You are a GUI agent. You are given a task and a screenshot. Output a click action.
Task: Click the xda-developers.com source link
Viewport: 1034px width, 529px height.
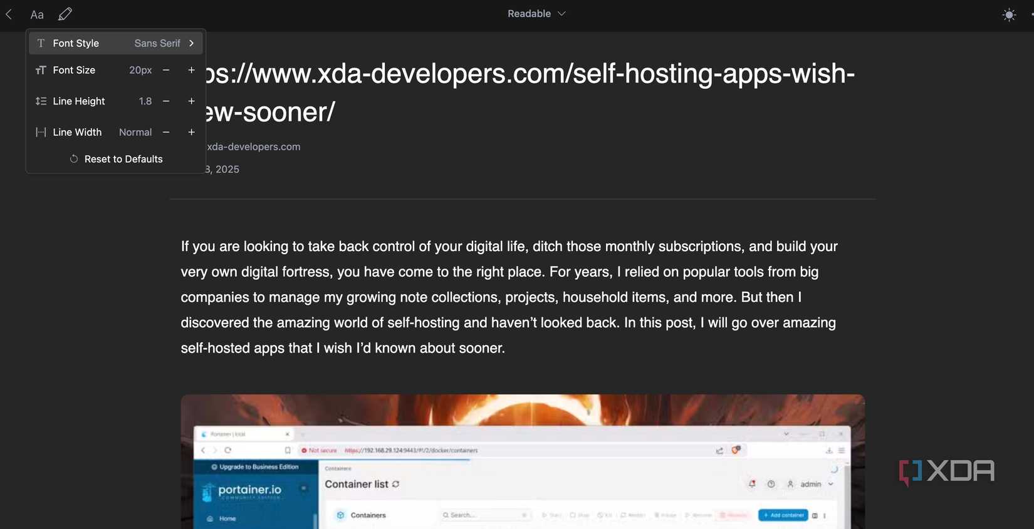click(x=254, y=146)
